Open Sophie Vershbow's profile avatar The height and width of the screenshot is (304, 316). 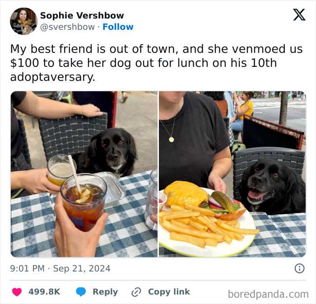pos(23,21)
